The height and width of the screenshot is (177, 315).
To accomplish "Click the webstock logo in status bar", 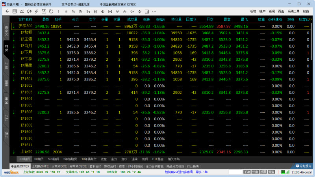I will click(11, 172).
